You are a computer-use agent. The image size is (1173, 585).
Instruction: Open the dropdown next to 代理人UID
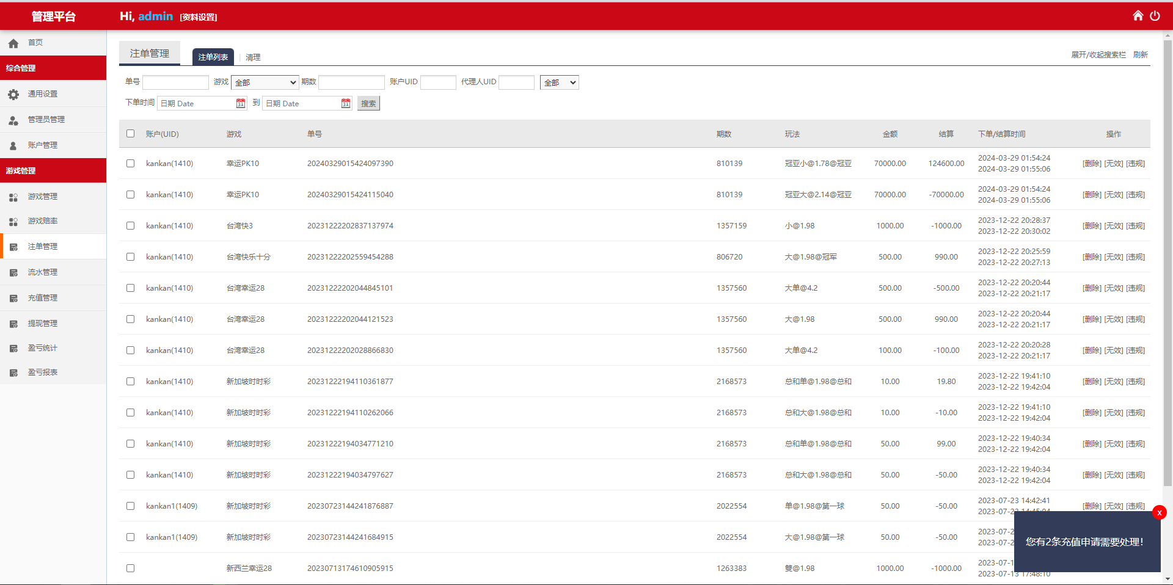coord(559,82)
